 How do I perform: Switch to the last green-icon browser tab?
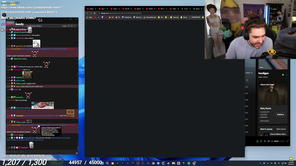point(197,9)
